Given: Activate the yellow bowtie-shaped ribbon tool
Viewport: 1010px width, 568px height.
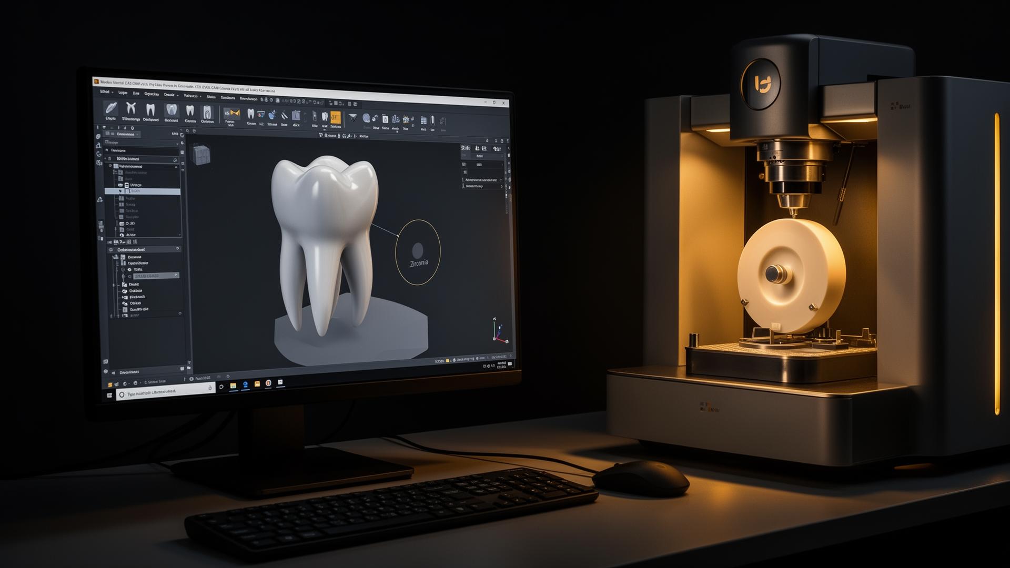Looking at the screenshot, I should coord(231,113).
